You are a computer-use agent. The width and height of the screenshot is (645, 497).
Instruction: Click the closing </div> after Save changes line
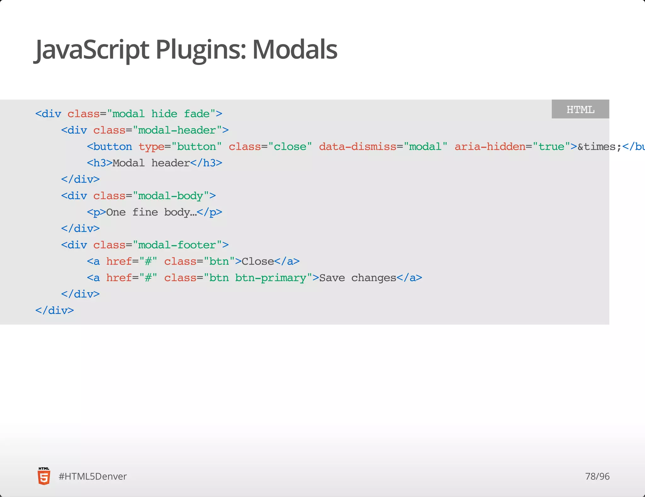[x=80, y=294]
